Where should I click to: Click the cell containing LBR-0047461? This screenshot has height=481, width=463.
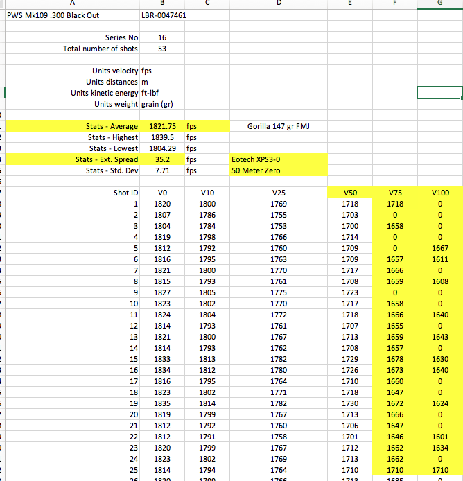pyautogui.click(x=163, y=15)
